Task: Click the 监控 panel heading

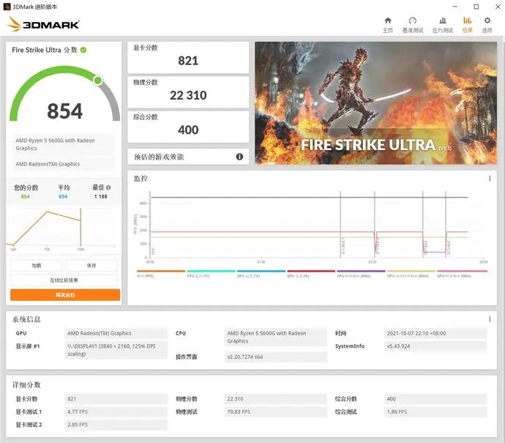Action: click(141, 179)
